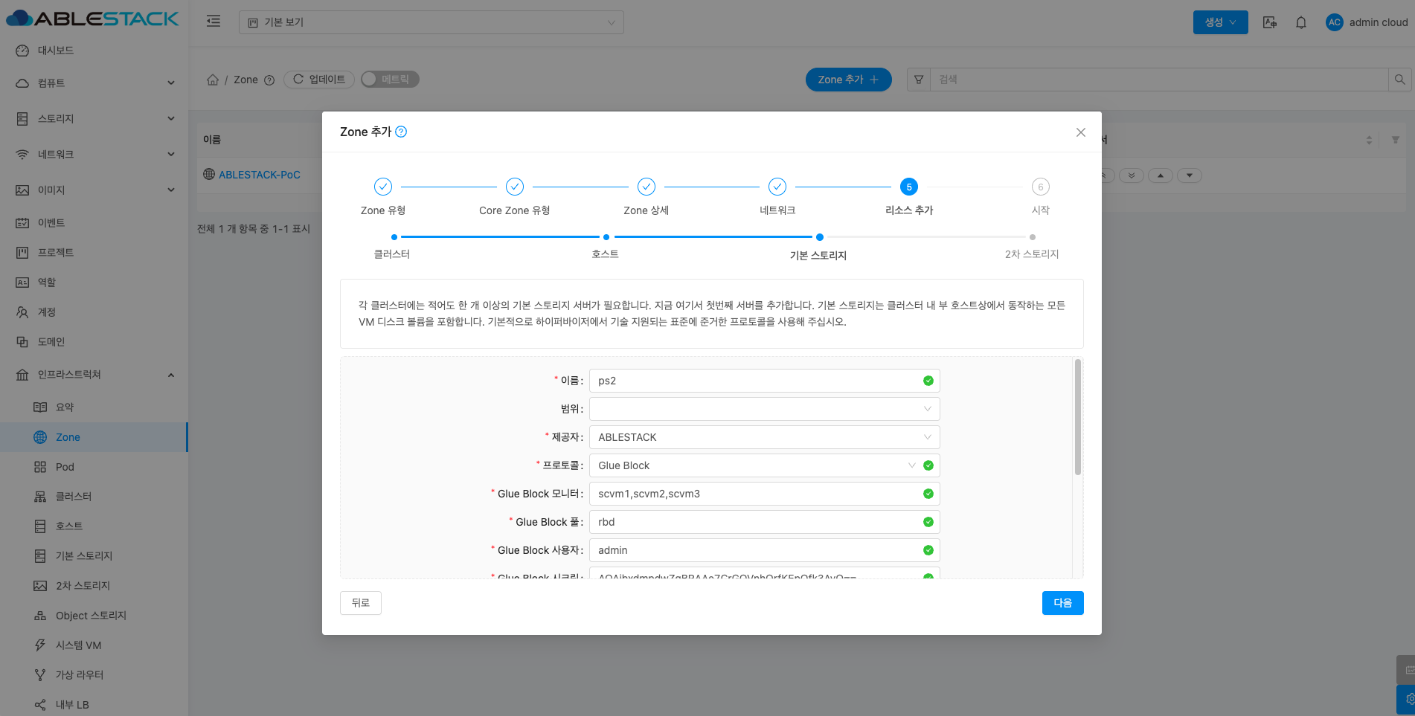Click the notification bell icon
This screenshot has width=1415, height=716.
(1300, 22)
